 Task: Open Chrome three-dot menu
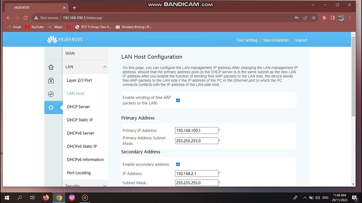(350, 18)
